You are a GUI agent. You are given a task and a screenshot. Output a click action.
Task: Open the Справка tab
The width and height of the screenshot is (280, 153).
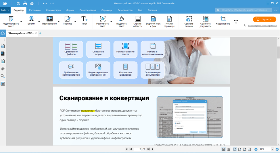click(x=152, y=10)
